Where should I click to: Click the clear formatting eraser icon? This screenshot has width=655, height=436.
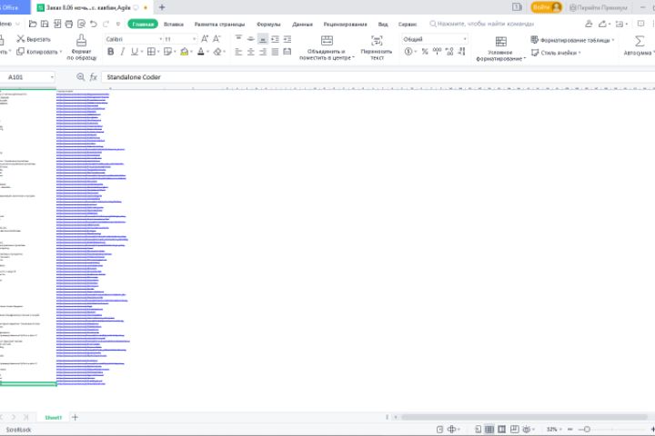click(217, 52)
